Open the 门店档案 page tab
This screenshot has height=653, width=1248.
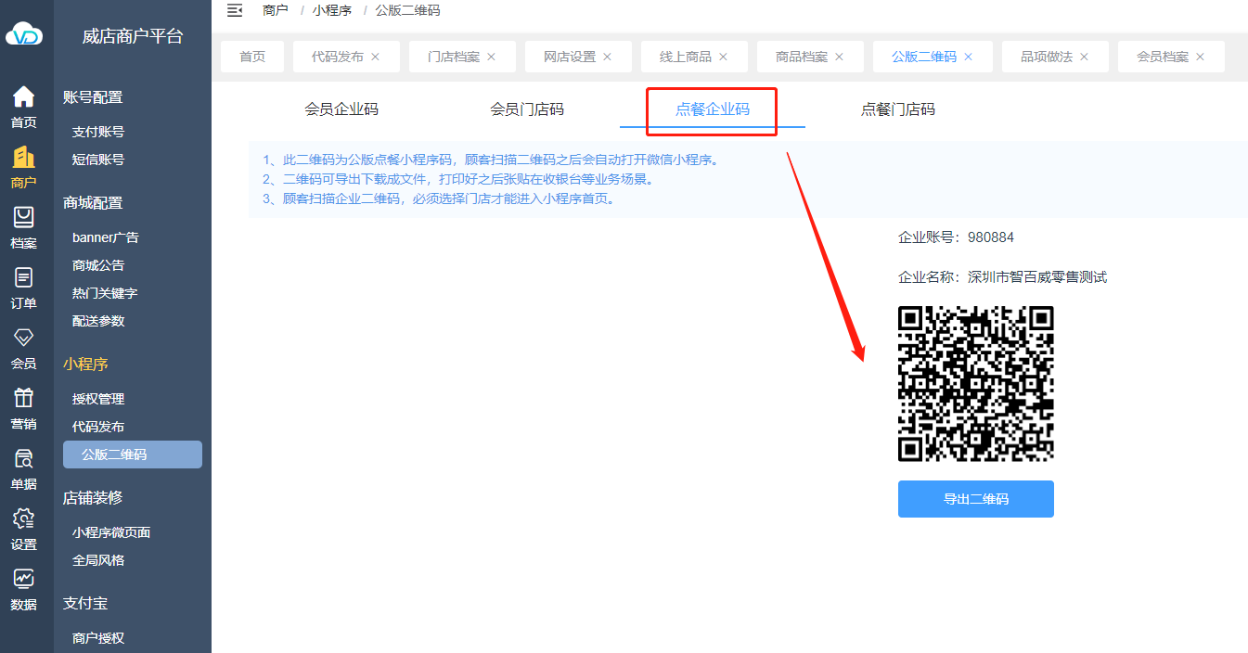[x=453, y=57]
